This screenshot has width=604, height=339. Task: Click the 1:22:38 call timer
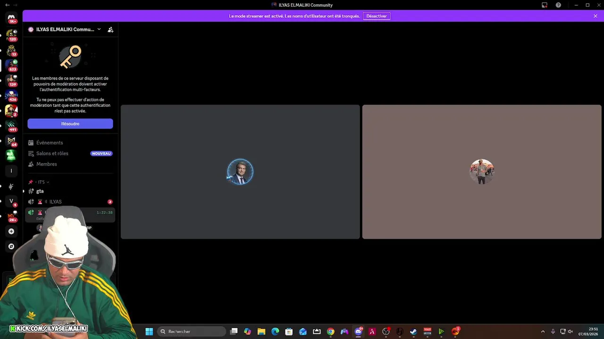pyautogui.click(x=104, y=213)
